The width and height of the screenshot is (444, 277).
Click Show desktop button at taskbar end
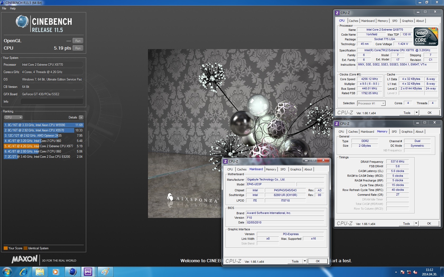tap(442, 272)
